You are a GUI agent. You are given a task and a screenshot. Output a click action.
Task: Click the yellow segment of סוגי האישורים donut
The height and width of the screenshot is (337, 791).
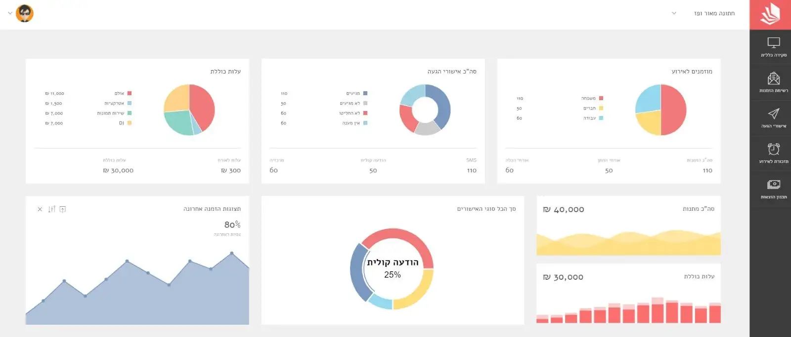tap(417, 292)
